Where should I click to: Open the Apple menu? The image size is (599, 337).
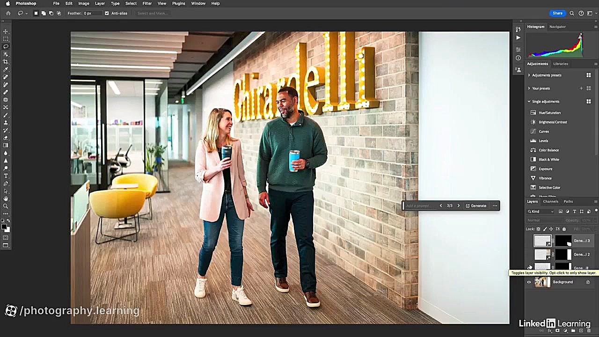[8, 3]
